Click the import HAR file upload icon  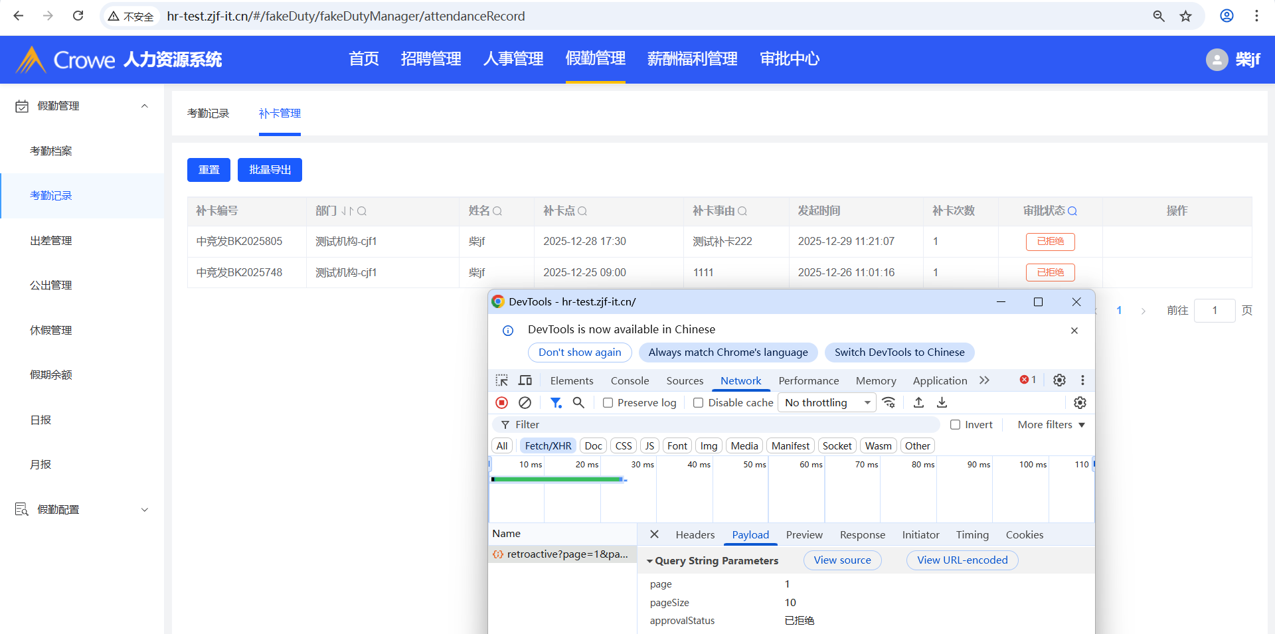918,403
